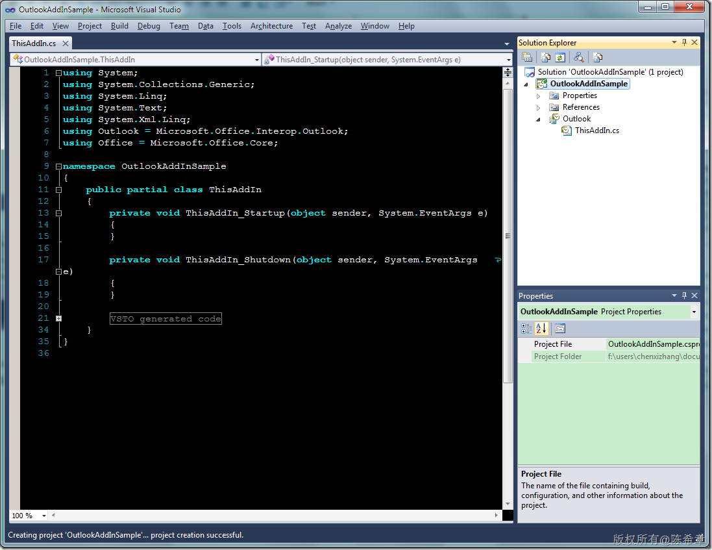Open the ThisAddIn_Startup member dropdown

pos(509,60)
